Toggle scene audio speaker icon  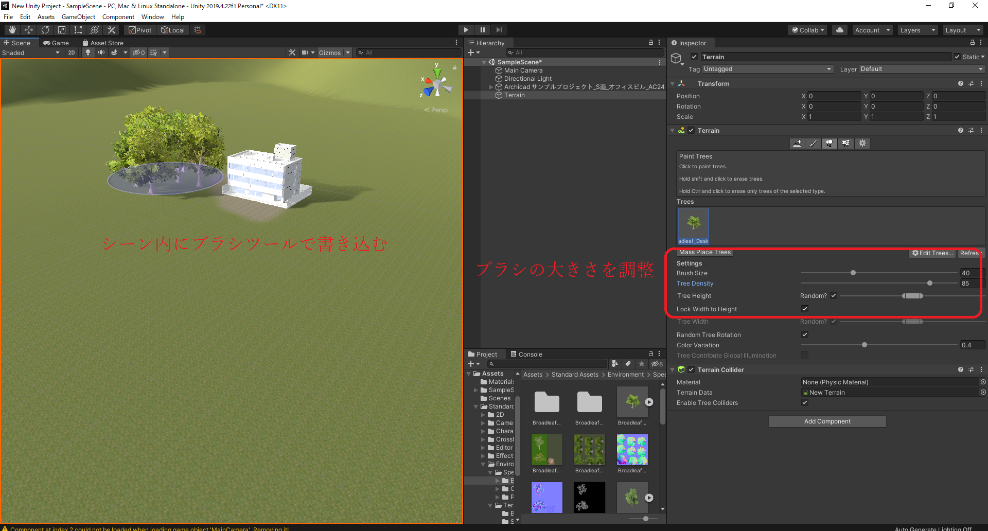tap(101, 52)
